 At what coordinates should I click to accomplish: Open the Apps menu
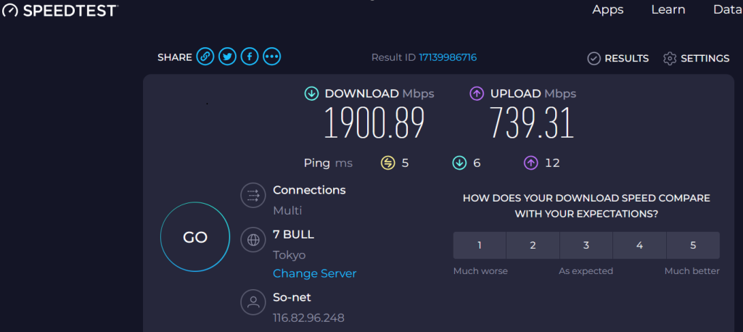pos(608,9)
